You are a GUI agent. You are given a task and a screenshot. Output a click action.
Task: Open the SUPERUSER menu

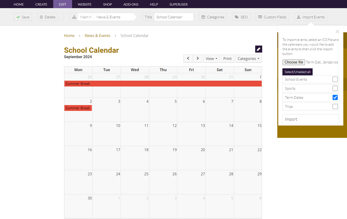(x=178, y=4)
